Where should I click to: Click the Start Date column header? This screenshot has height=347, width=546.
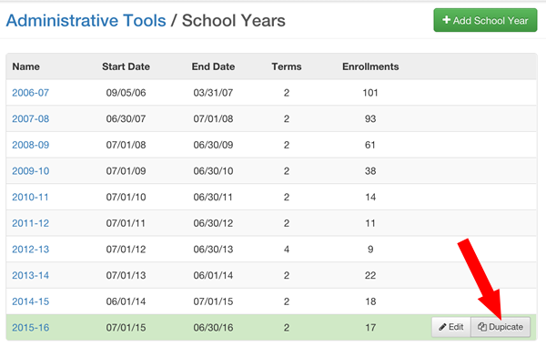click(126, 66)
